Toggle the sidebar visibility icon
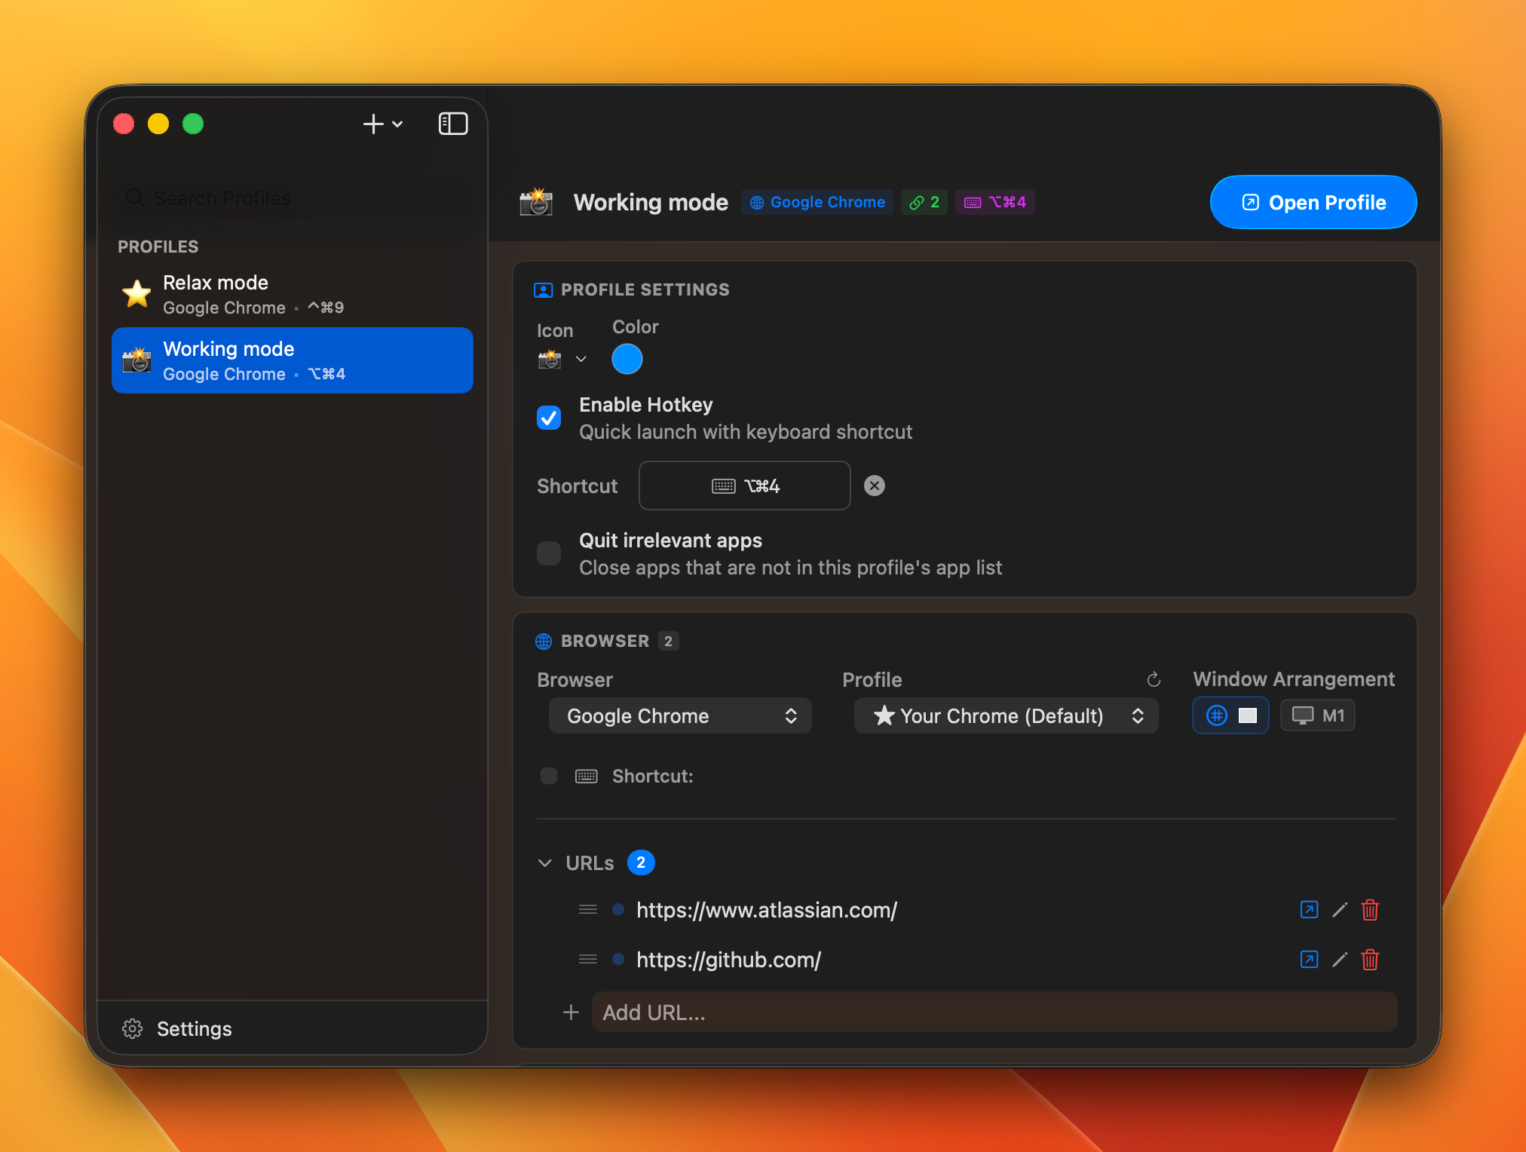This screenshot has height=1152, width=1526. click(453, 123)
